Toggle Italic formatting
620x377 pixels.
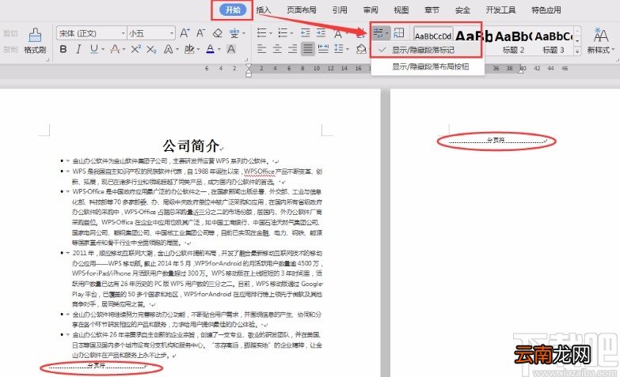coord(78,49)
